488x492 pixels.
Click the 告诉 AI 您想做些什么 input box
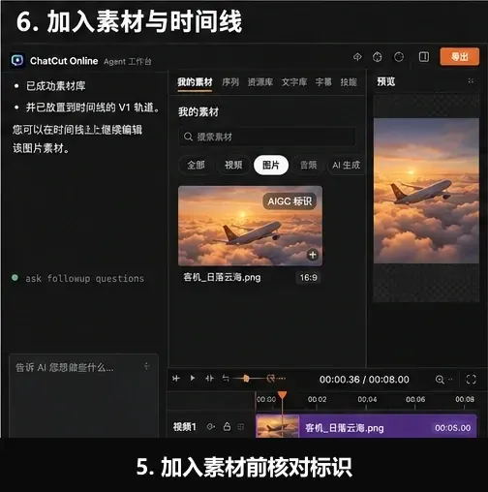[x=83, y=396]
